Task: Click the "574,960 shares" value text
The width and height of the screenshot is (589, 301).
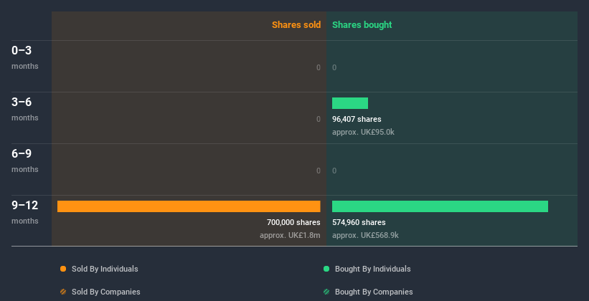Action: click(359, 222)
